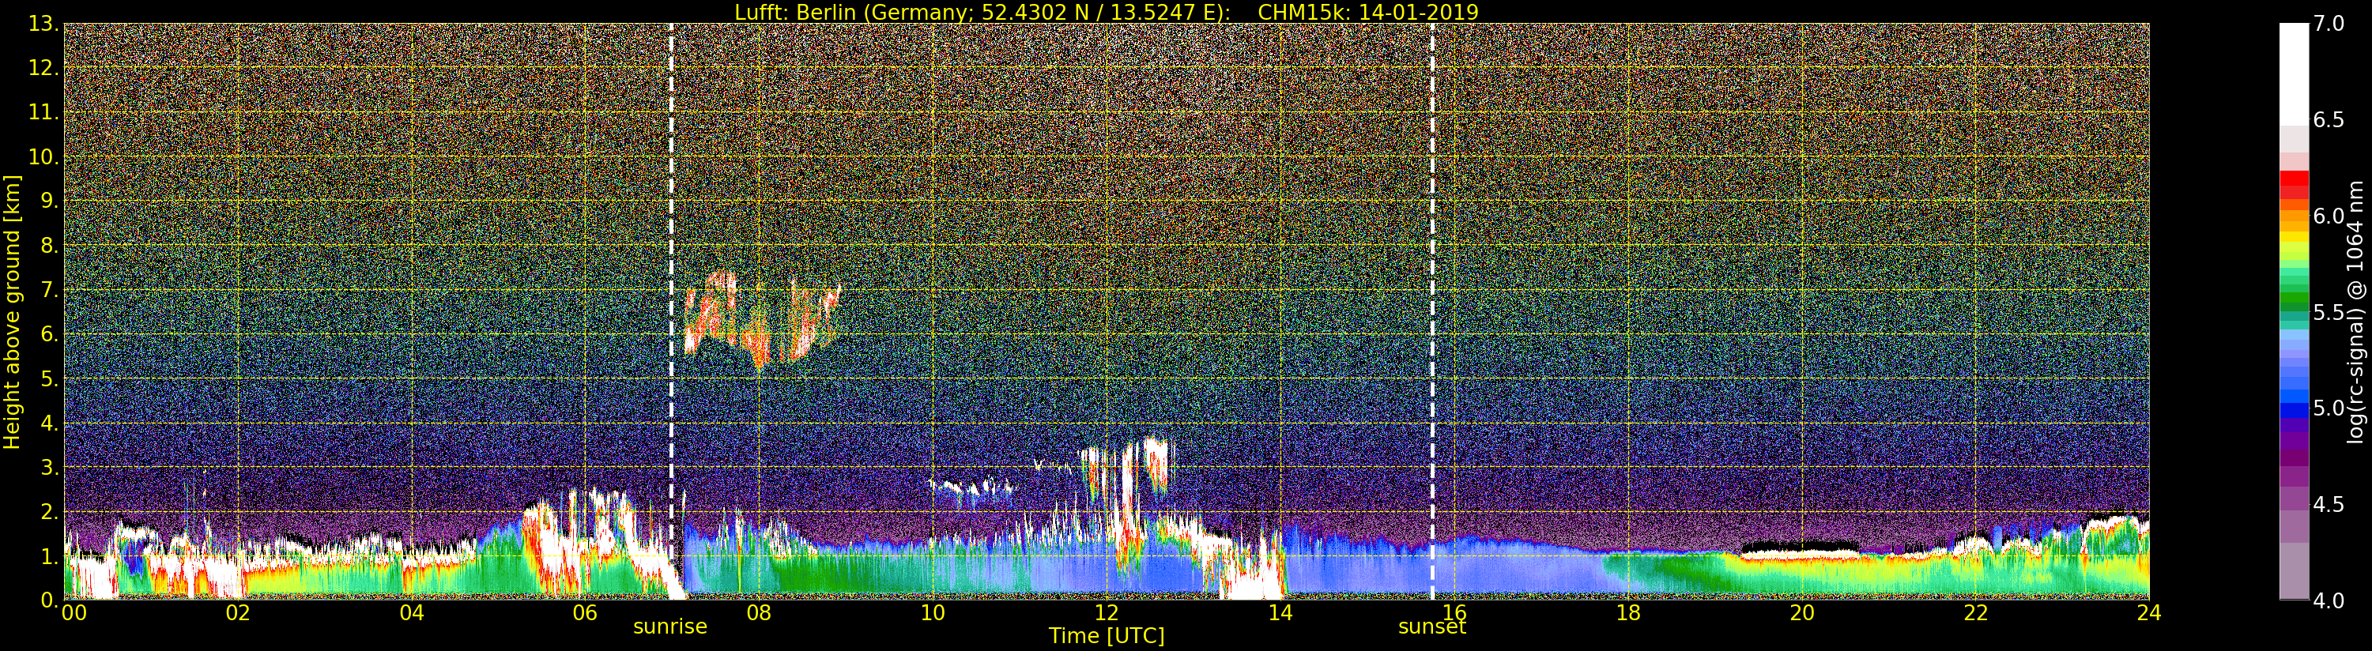2372x651 pixels.
Task: Click the "02" time tick label
Action: click(x=238, y=613)
